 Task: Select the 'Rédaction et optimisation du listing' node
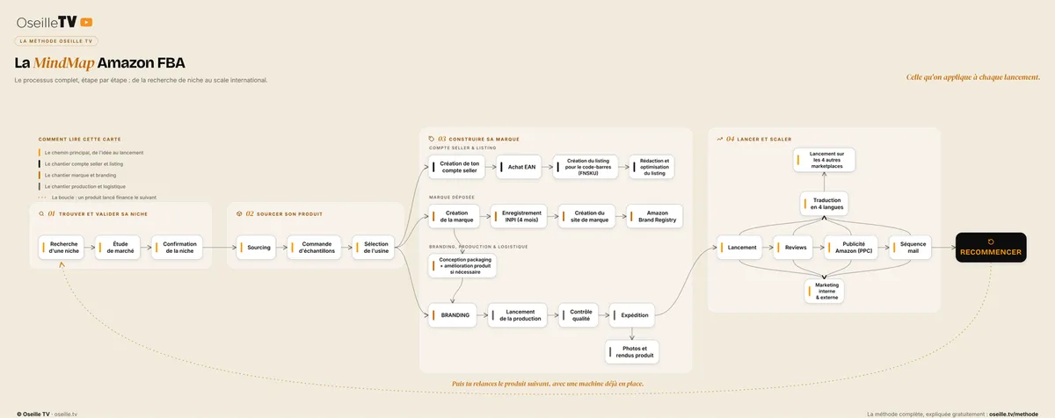(651, 167)
